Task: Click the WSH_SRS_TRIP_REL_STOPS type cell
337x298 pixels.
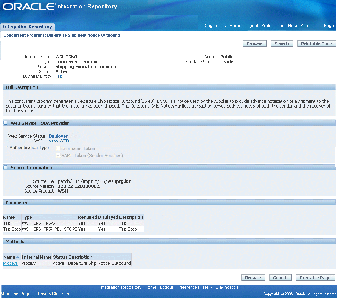Action: click(49, 229)
